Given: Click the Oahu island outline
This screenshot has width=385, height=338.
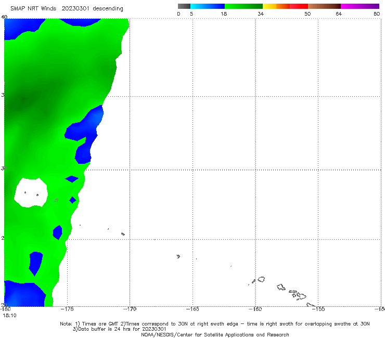Looking at the screenshot, I should 281,287.
